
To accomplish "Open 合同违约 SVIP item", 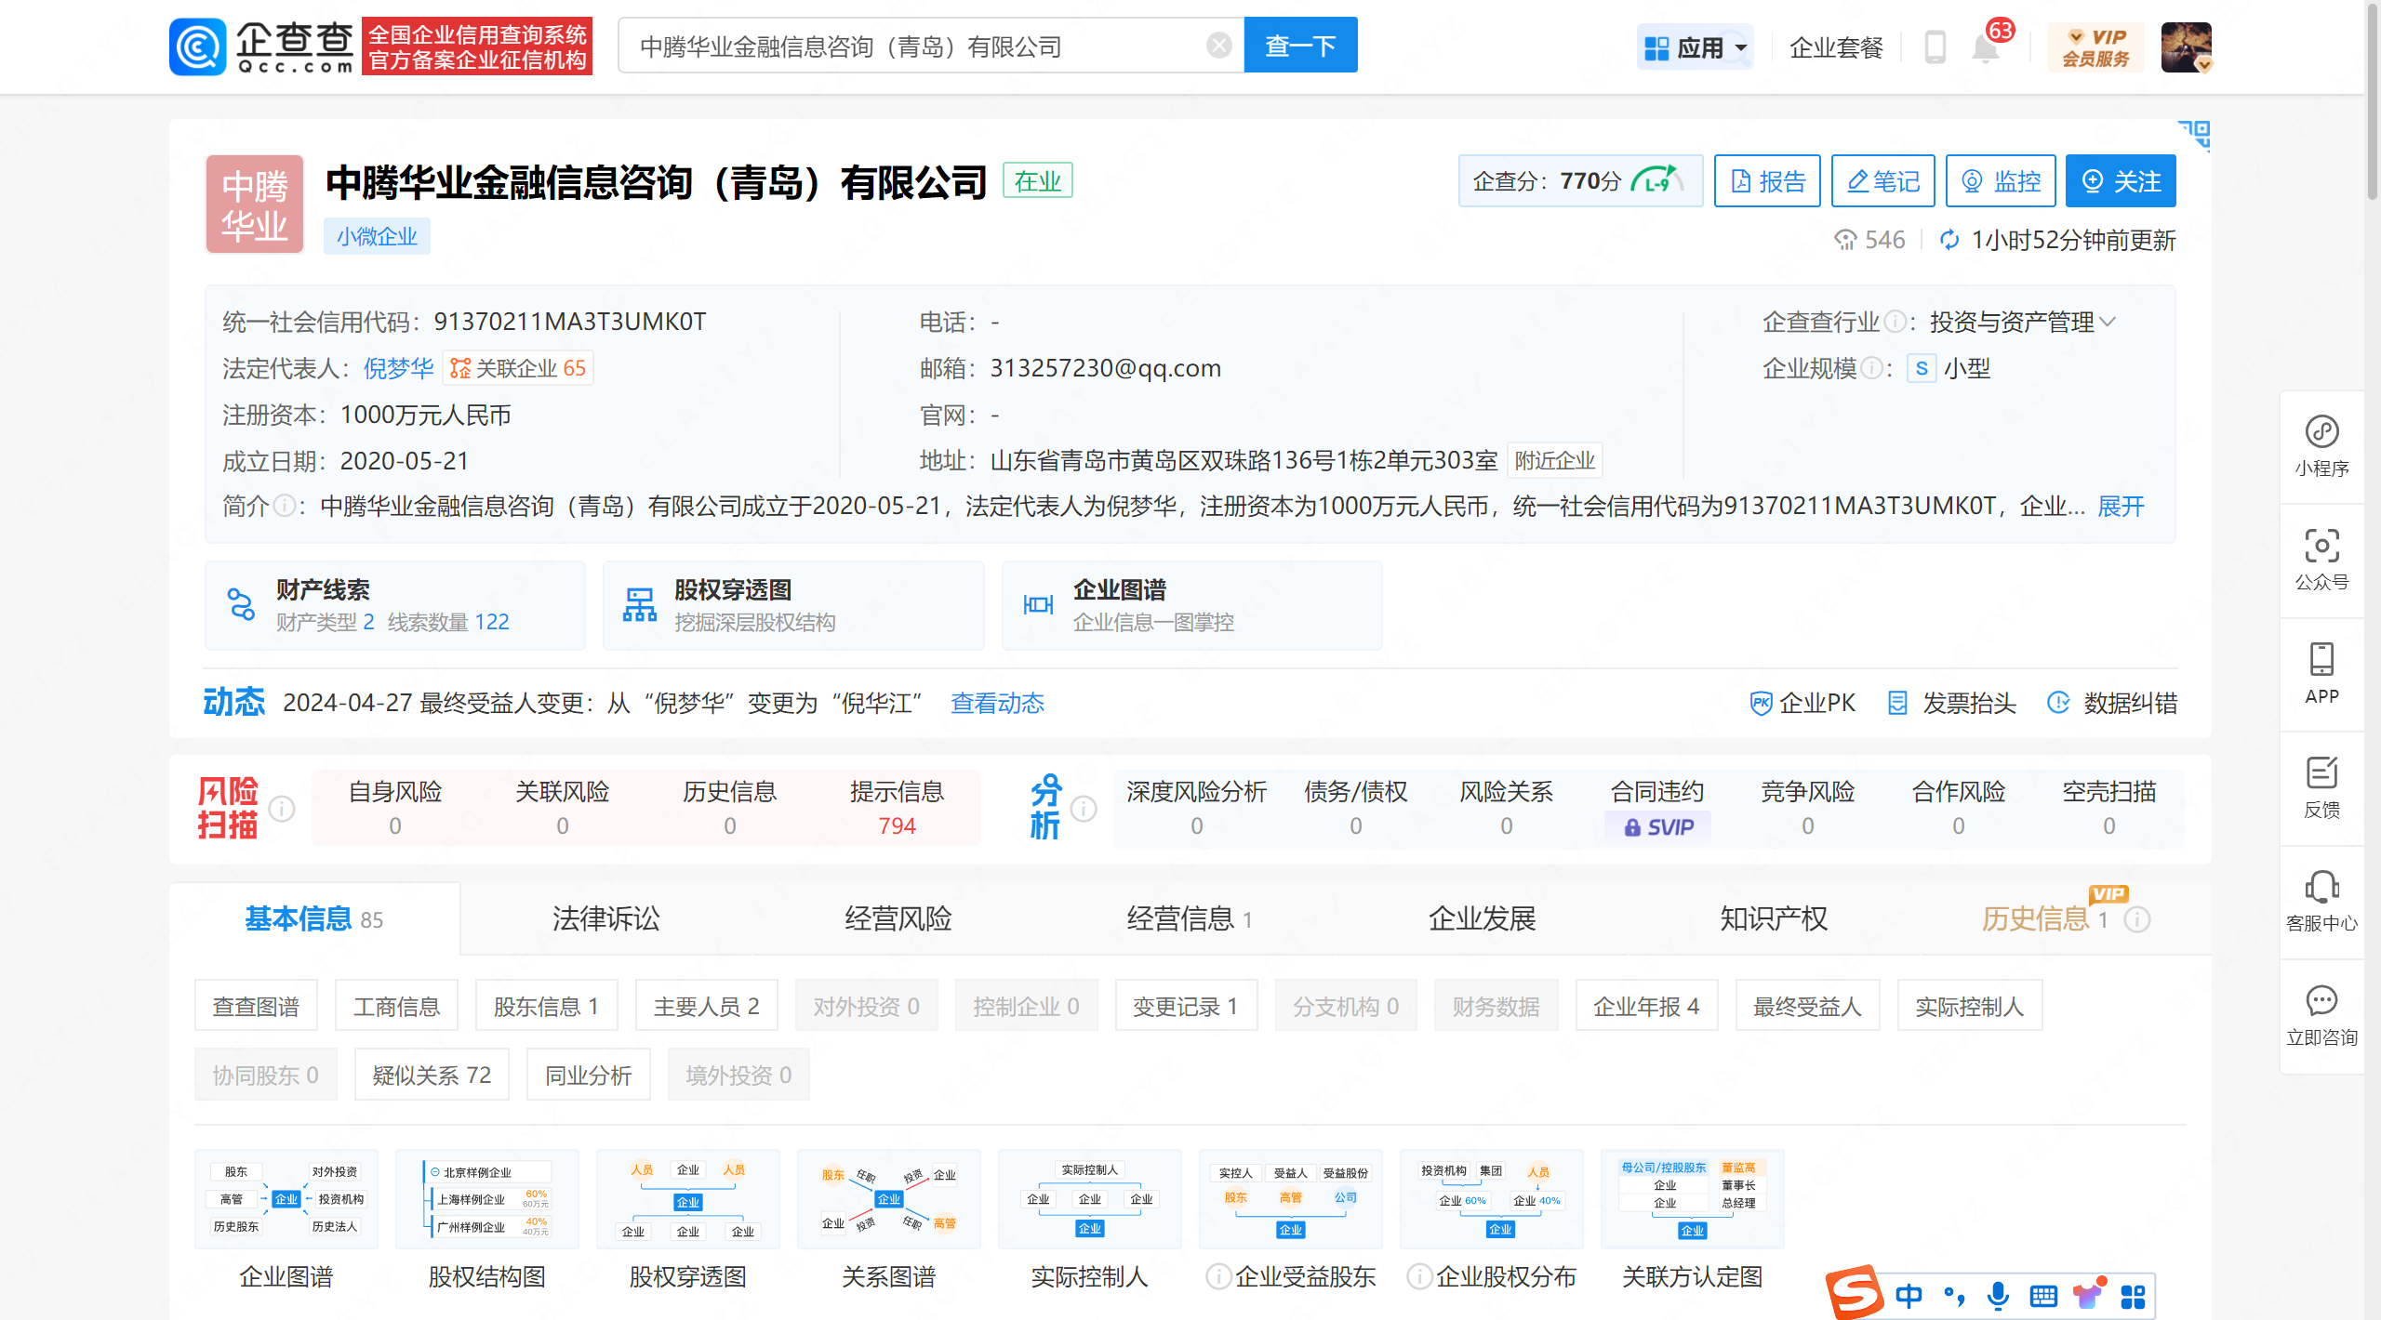I will tap(1657, 808).
